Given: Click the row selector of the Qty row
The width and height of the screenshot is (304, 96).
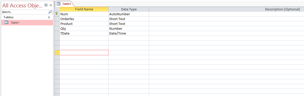Looking at the screenshot, I should (57, 29).
